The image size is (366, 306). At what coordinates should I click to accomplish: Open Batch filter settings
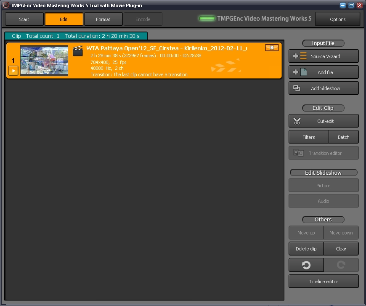point(344,137)
